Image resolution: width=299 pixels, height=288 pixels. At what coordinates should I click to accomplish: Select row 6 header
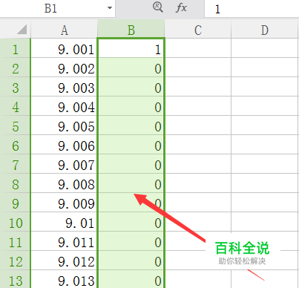15,145
